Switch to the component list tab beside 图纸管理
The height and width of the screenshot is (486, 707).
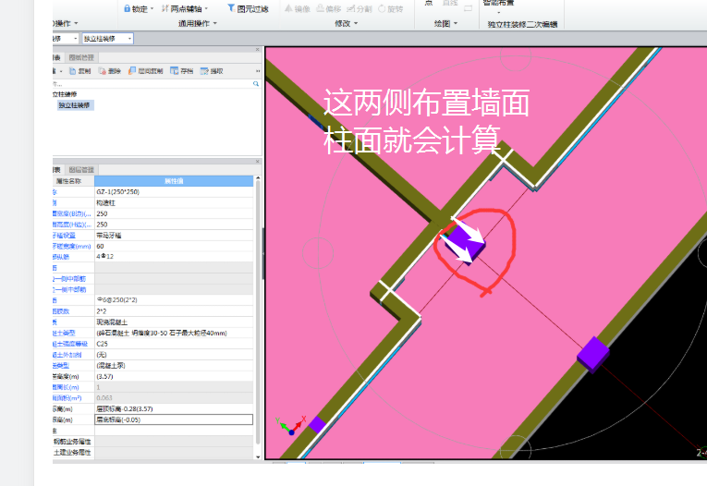pos(57,57)
